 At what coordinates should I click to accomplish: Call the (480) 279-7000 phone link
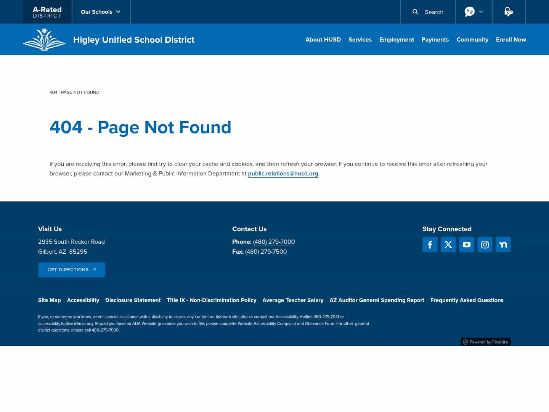(x=274, y=242)
